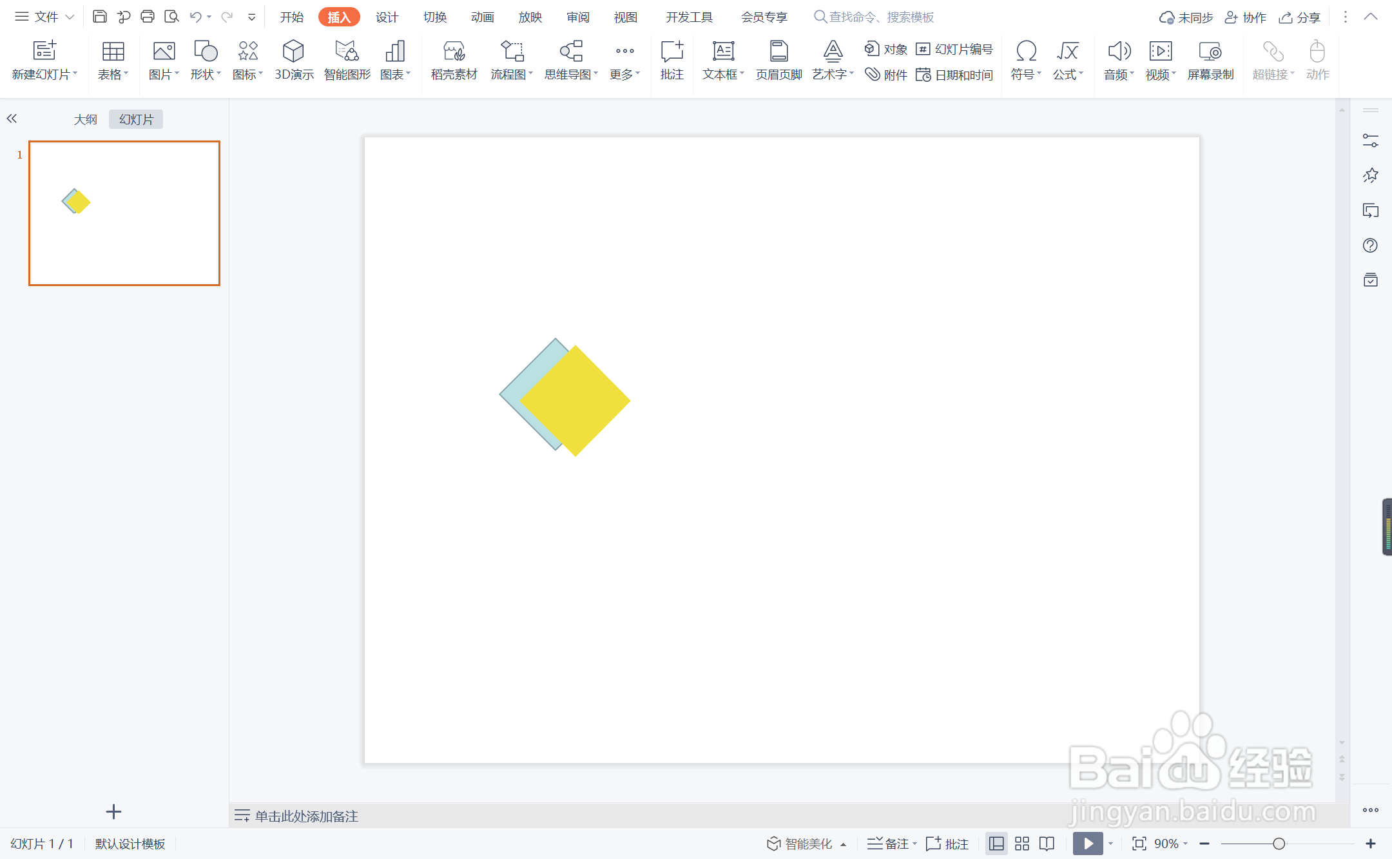The width and height of the screenshot is (1392, 859).
Task: Click the 分享 share button
Action: [1300, 17]
